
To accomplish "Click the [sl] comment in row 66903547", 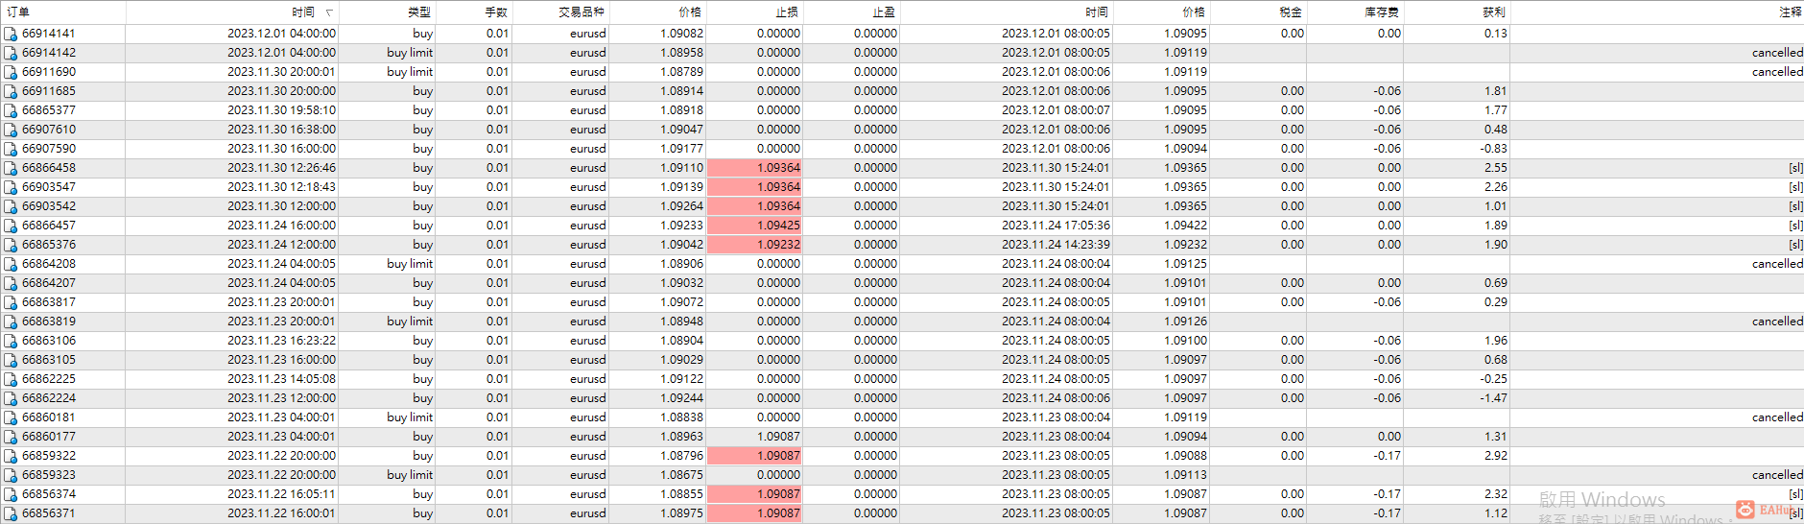I will (x=1795, y=187).
